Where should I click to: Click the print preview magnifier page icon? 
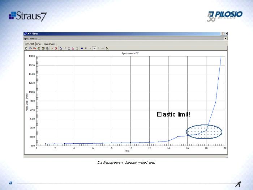(47, 48)
